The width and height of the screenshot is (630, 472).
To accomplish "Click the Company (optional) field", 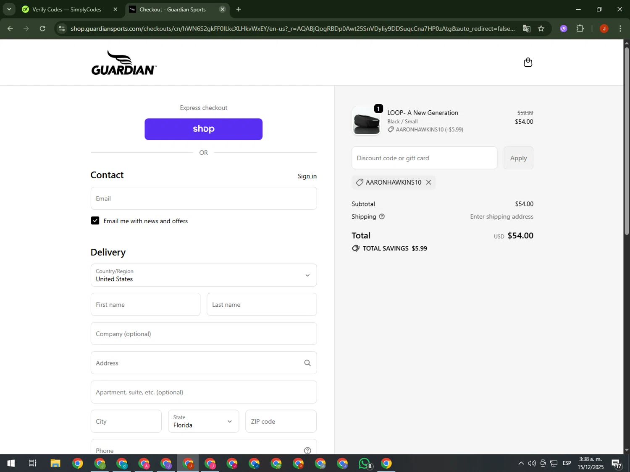I will 204,334.
